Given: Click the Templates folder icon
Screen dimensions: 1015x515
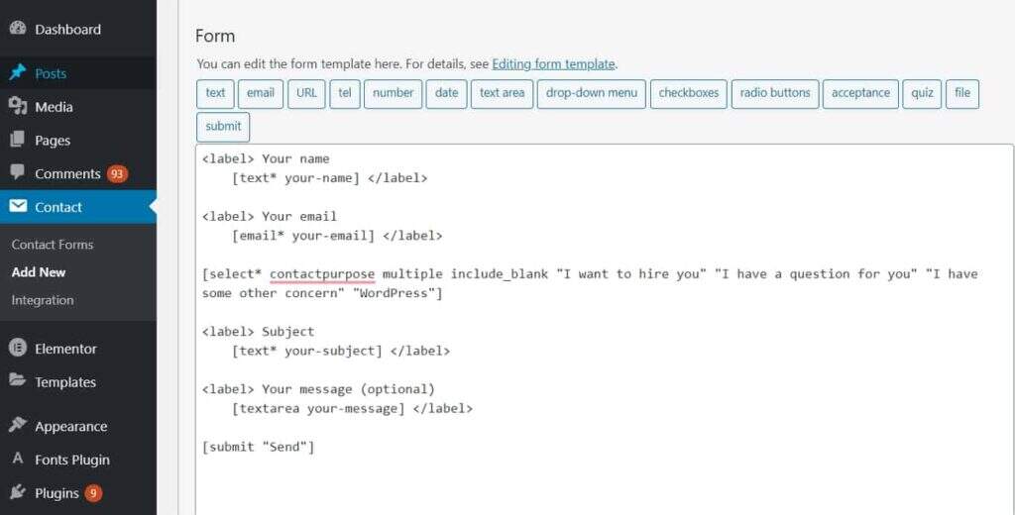Looking at the screenshot, I should point(18,382).
